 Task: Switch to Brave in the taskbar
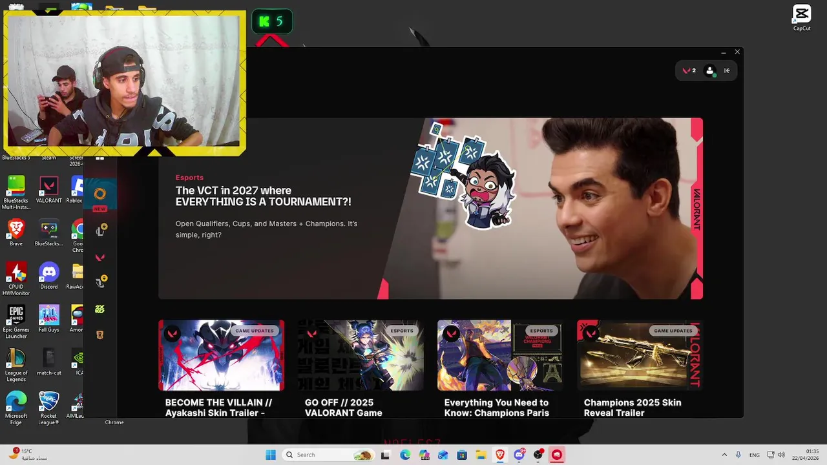coord(500,455)
